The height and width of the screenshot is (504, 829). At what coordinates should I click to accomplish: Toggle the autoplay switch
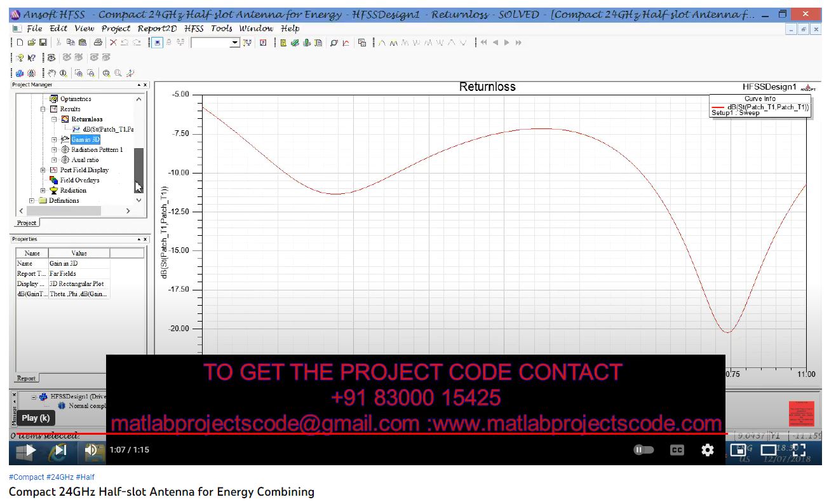pyautogui.click(x=644, y=450)
